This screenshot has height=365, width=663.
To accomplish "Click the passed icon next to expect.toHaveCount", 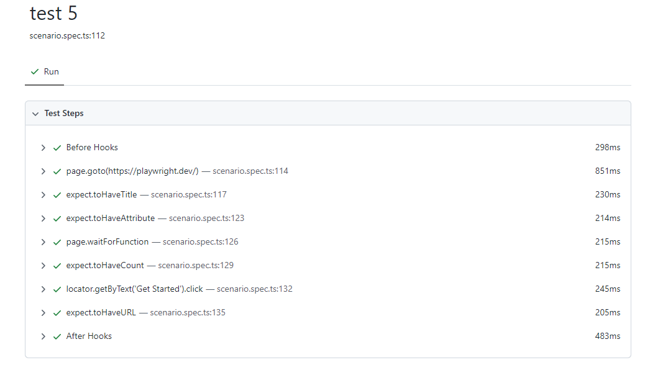I will (57, 265).
